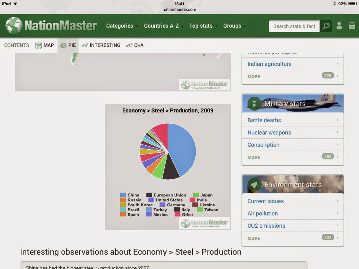Expand the Nuclear weapons arrow
The image size is (359, 269).
338,132
